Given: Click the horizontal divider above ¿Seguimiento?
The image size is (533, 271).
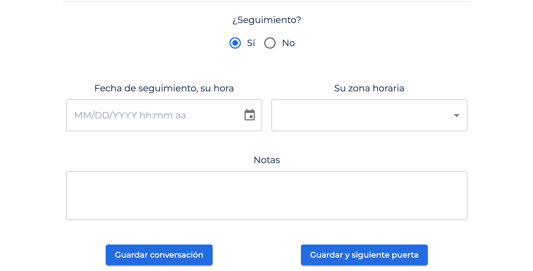Looking at the screenshot, I should coord(267,2).
